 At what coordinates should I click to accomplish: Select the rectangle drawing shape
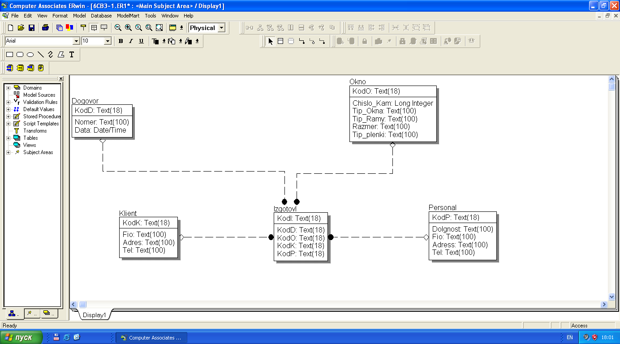tap(9, 55)
